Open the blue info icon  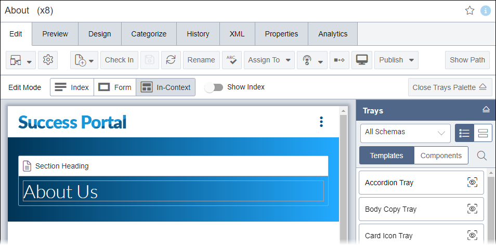(486, 11)
